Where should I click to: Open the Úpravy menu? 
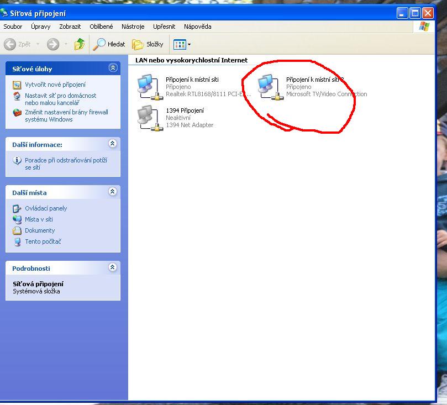[x=40, y=27]
